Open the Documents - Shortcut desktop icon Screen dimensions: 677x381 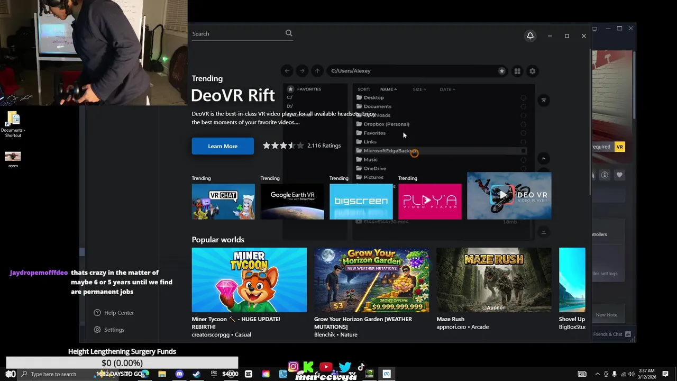13,124
